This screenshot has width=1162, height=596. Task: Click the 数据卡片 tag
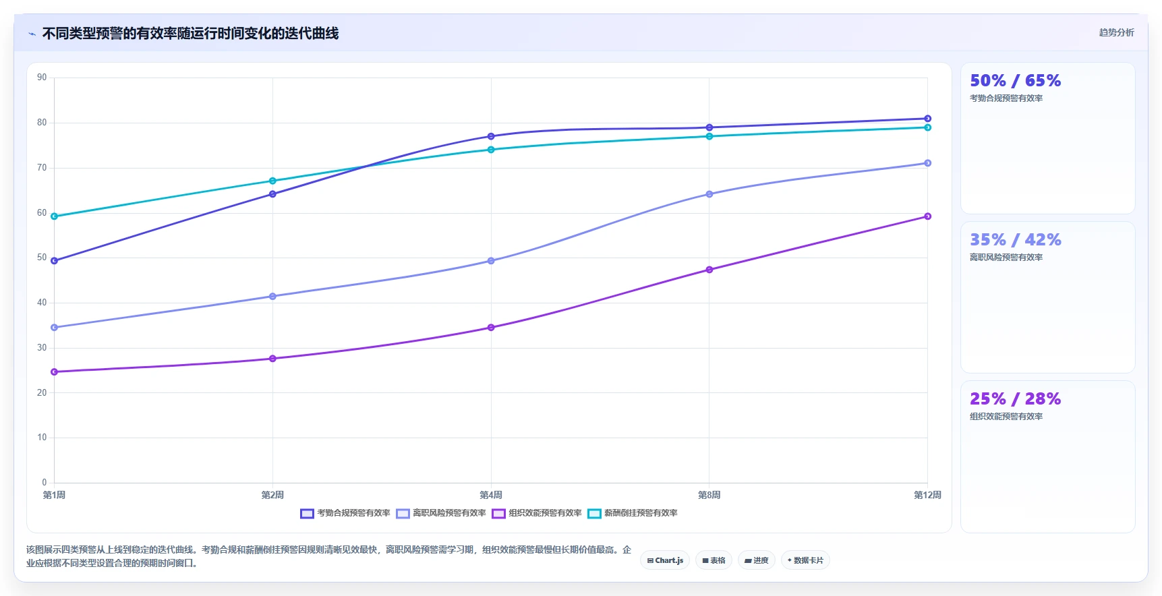pyautogui.click(x=805, y=560)
